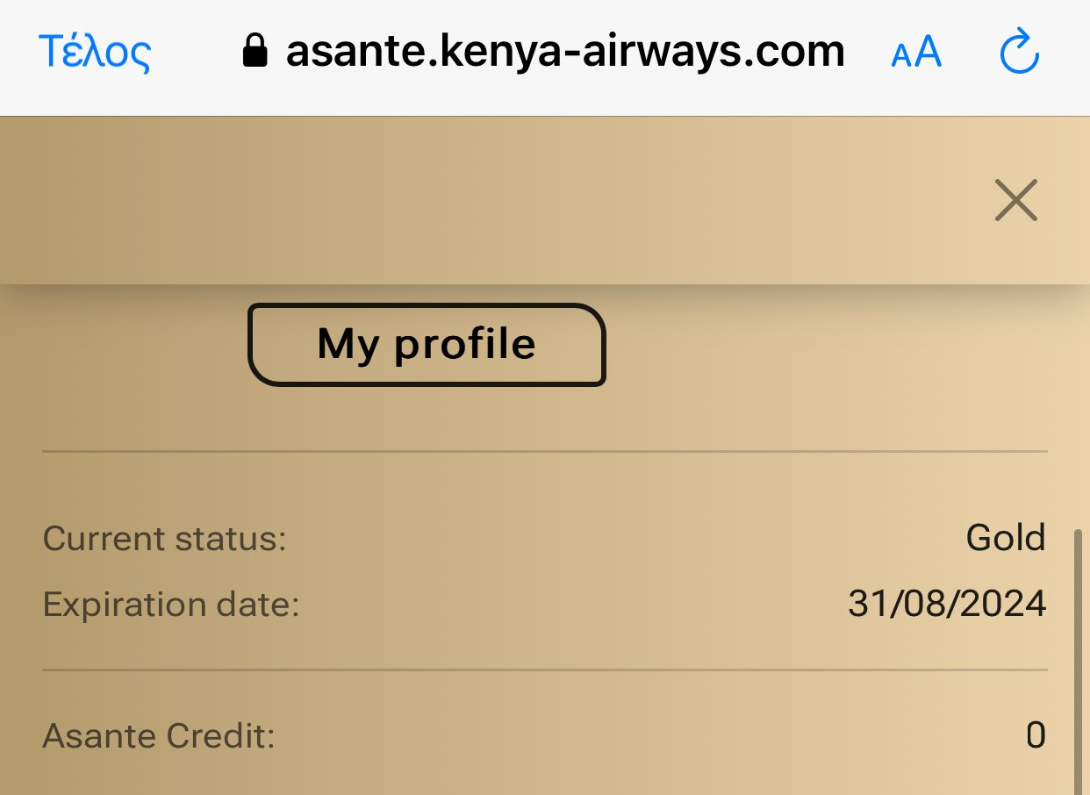Click the divider line above Current status

point(545,451)
